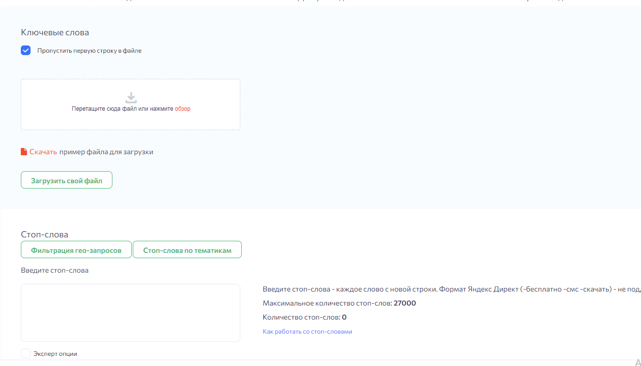Viewport: 641px width, 366px height.
Task: Select the first step label in top bar
Action: (x=109, y=1)
